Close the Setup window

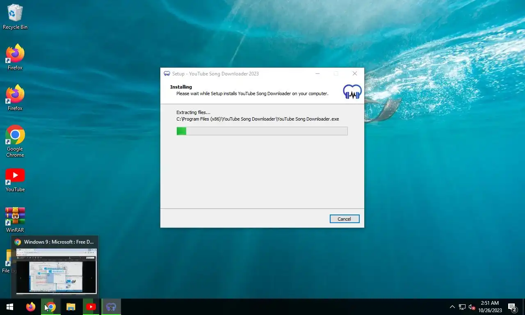coord(355,74)
